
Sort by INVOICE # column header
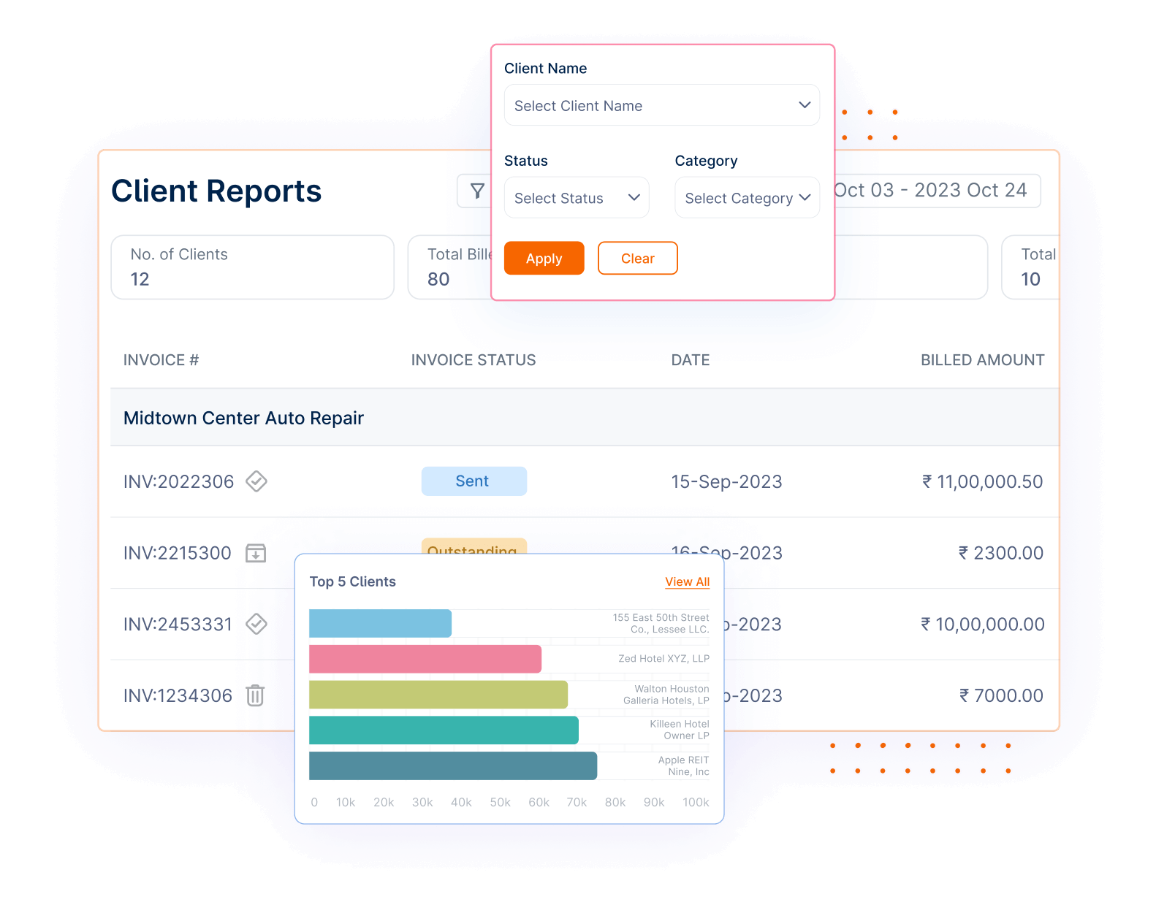161,360
